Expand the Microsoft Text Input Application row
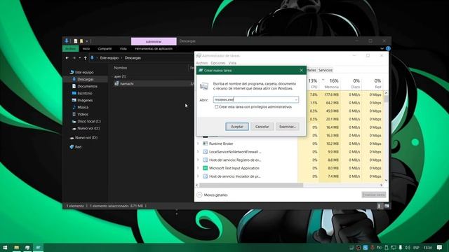The image size is (449, 252). pos(198,168)
